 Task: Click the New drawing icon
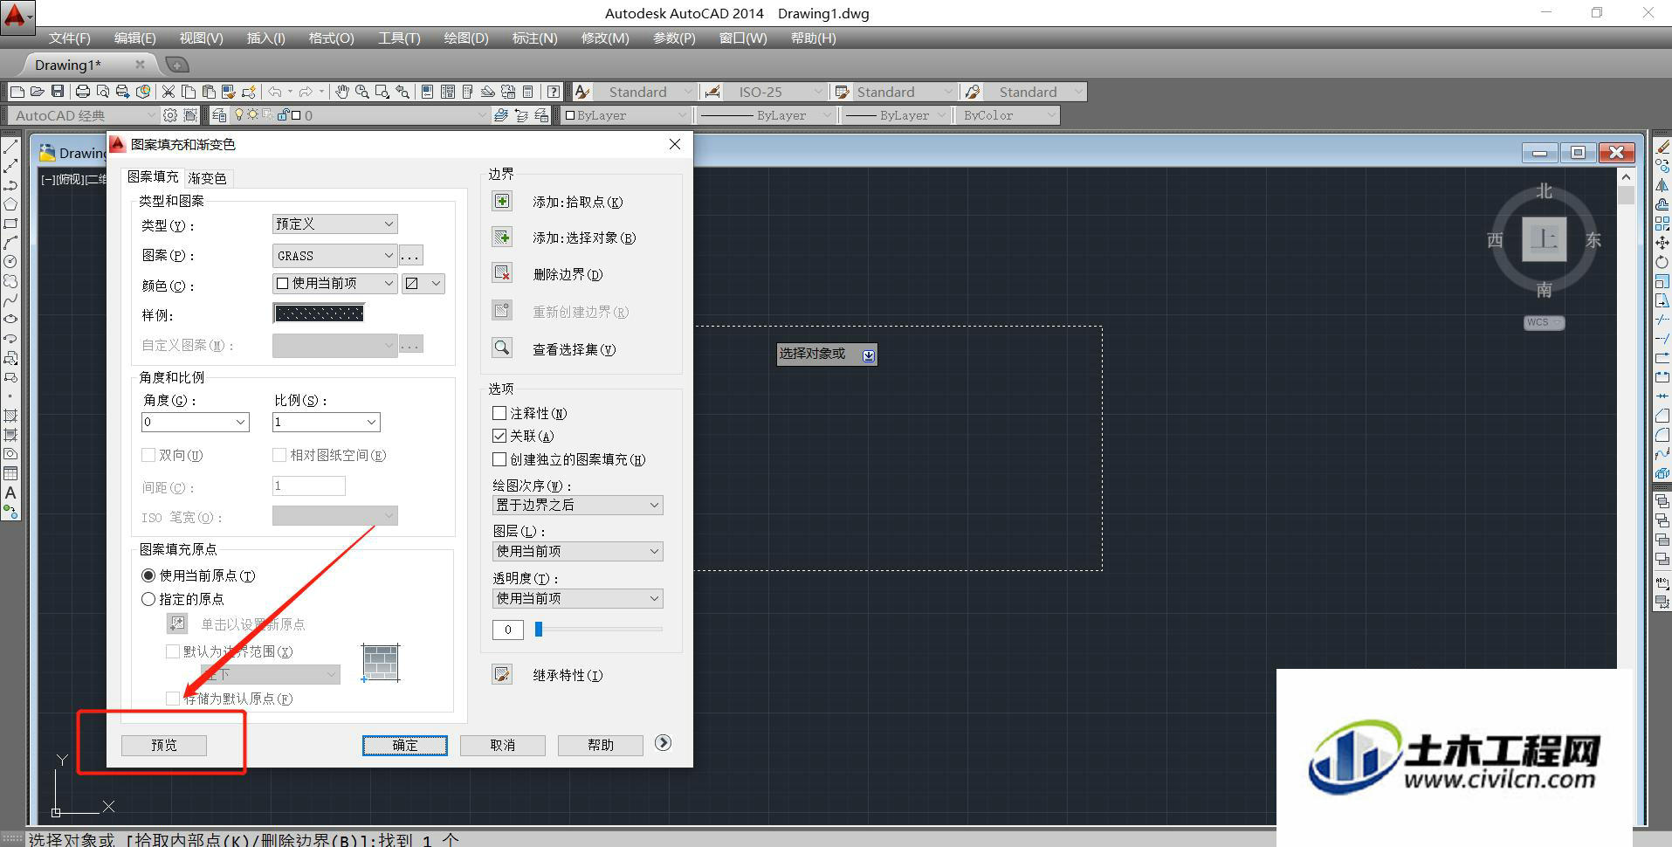(x=17, y=92)
